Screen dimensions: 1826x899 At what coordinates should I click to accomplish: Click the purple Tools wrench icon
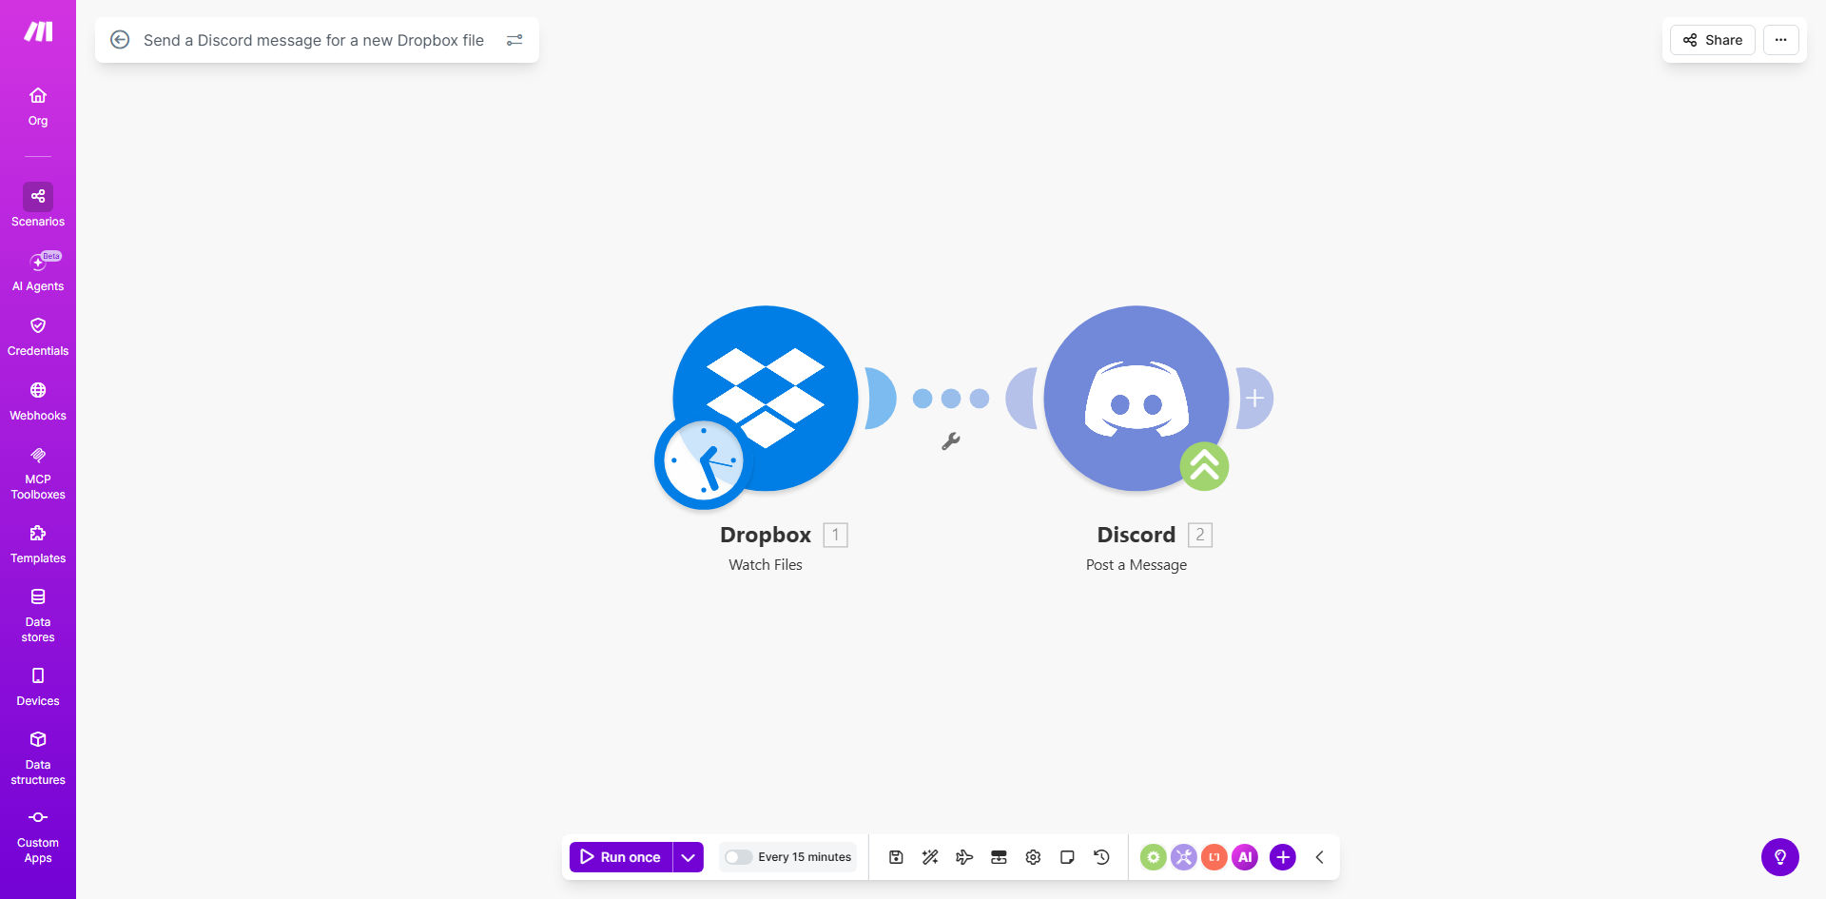click(x=1183, y=857)
